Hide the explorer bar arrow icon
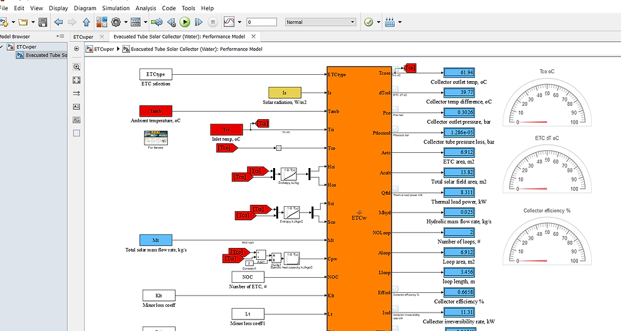This screenshot has width=621, height=331. pyautogui.click(x=77, y=49)
